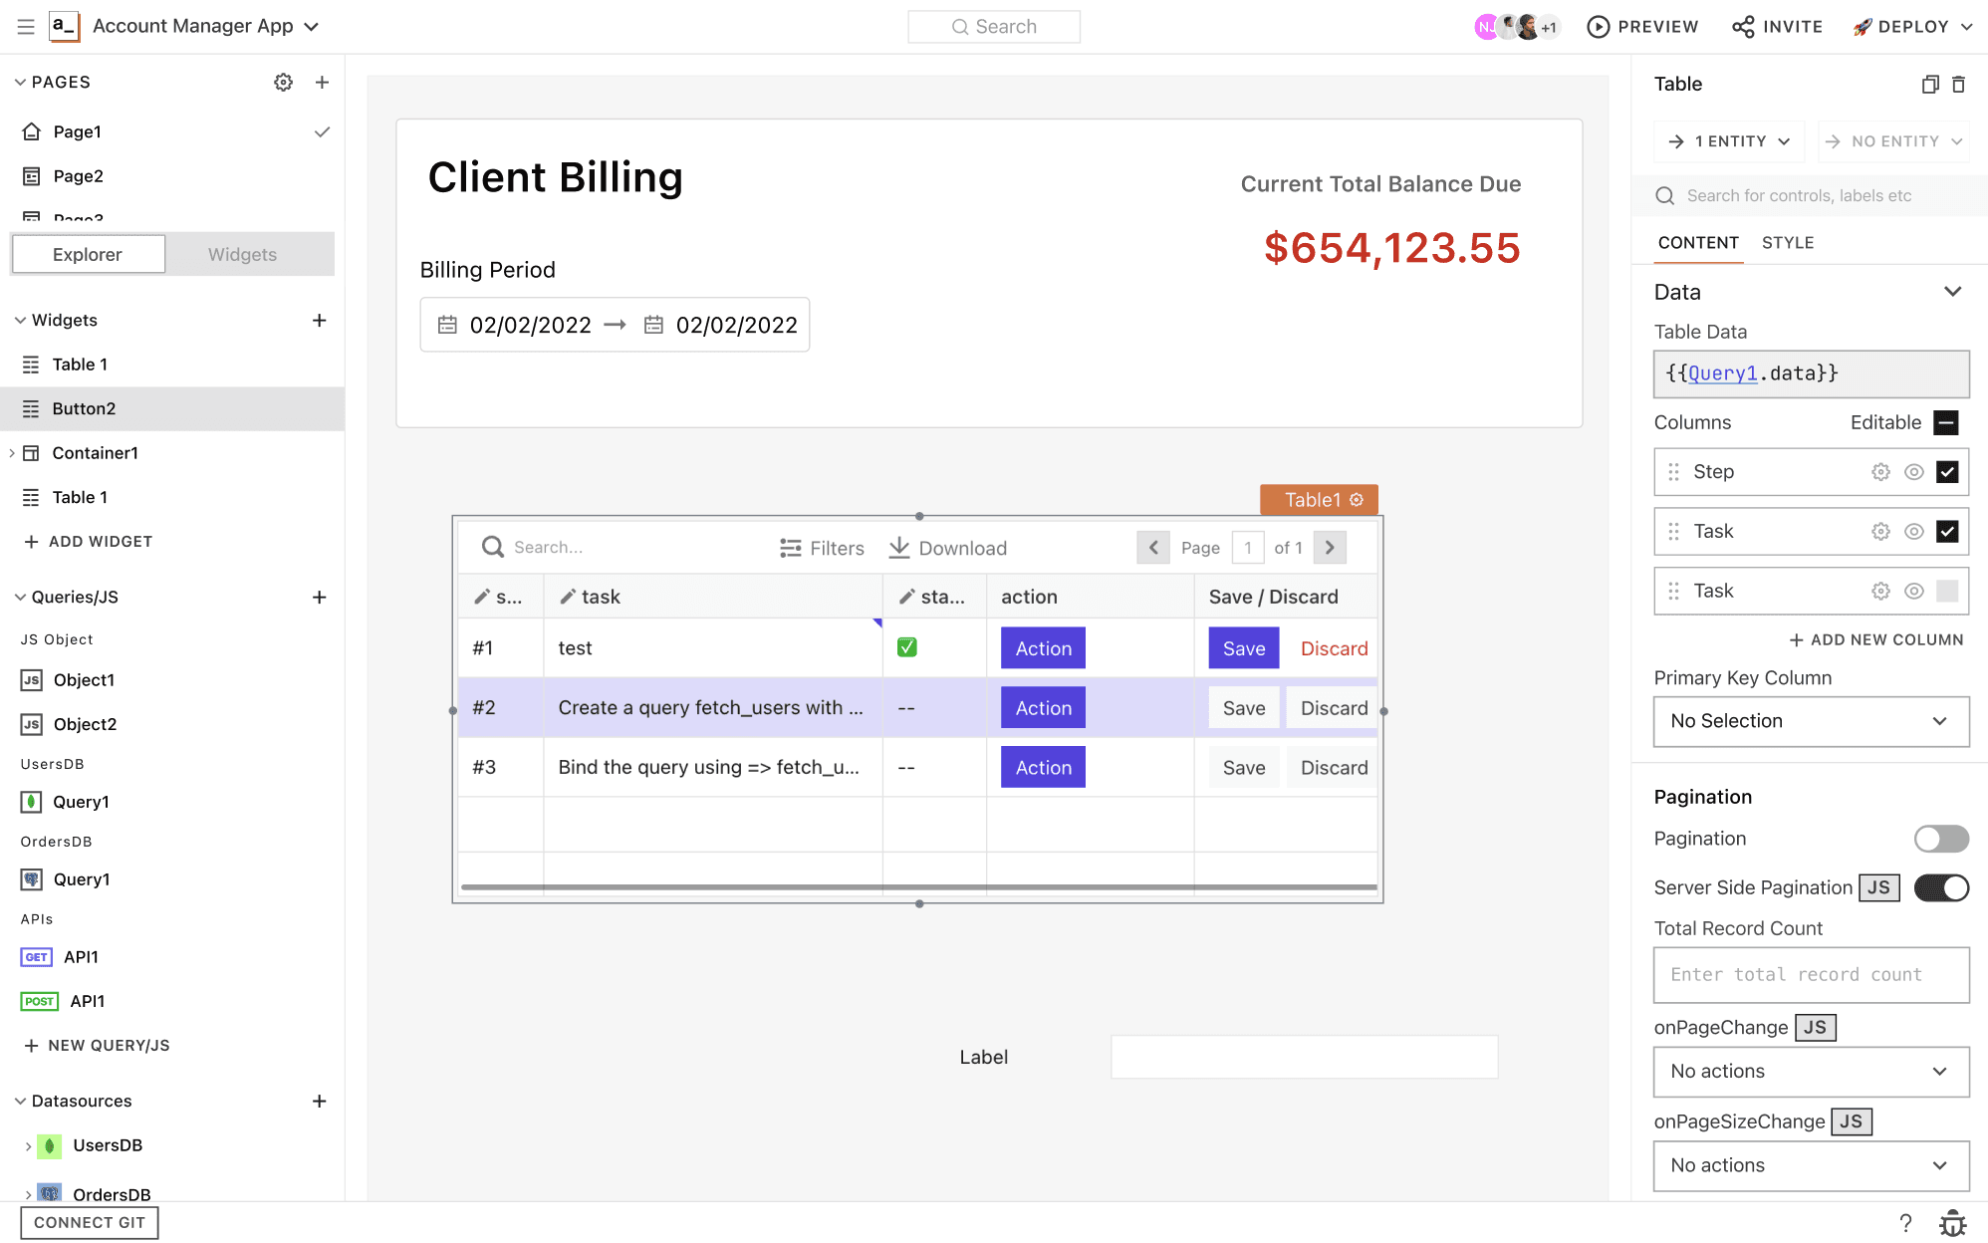Add a new page with plus icon
This screenshot has height=1243, width=1988.
[322, 83]
